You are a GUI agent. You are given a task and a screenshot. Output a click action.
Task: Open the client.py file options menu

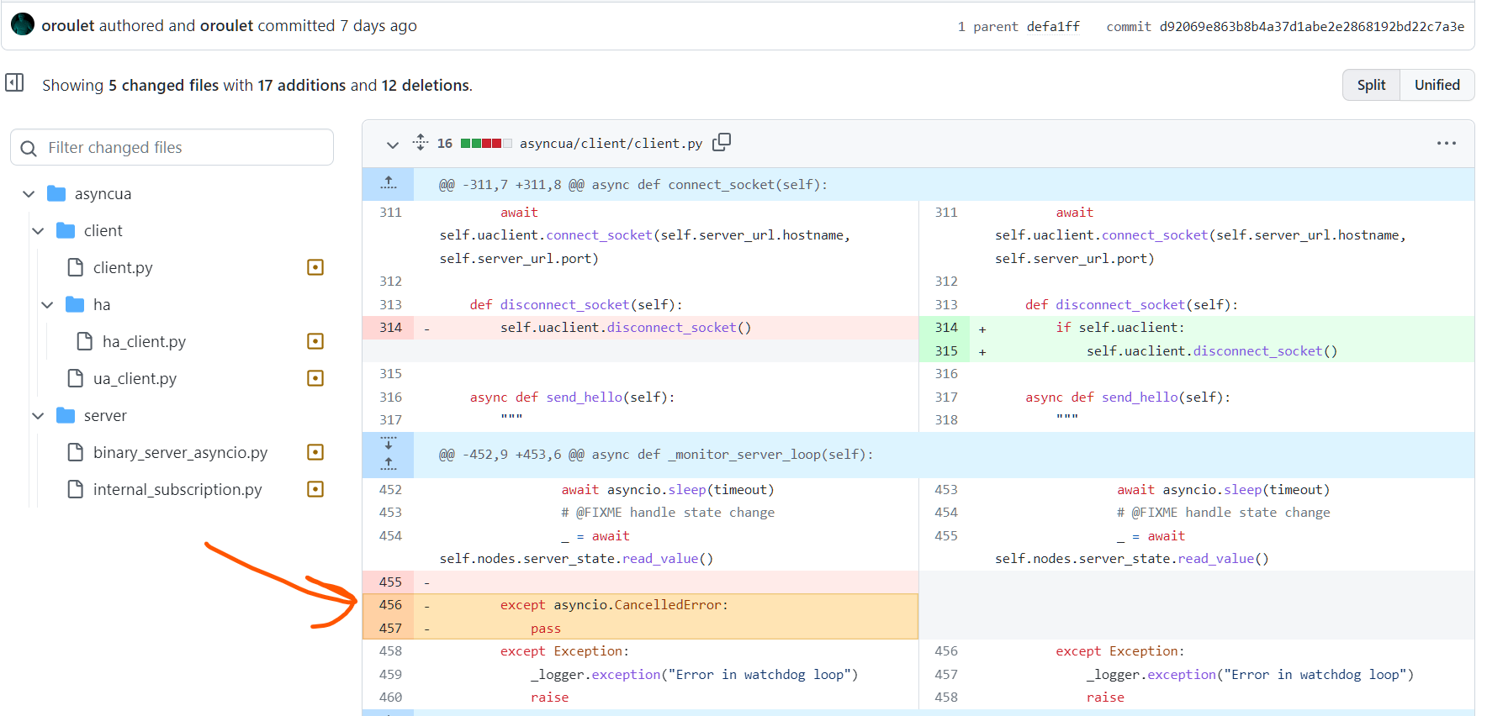(1446, 144)
